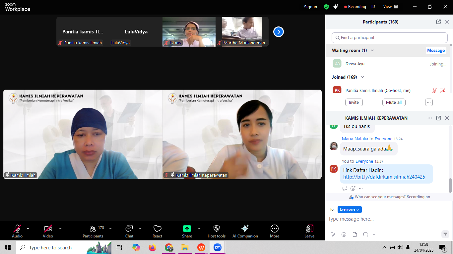Open Host tools shield icon

(216, 229)
